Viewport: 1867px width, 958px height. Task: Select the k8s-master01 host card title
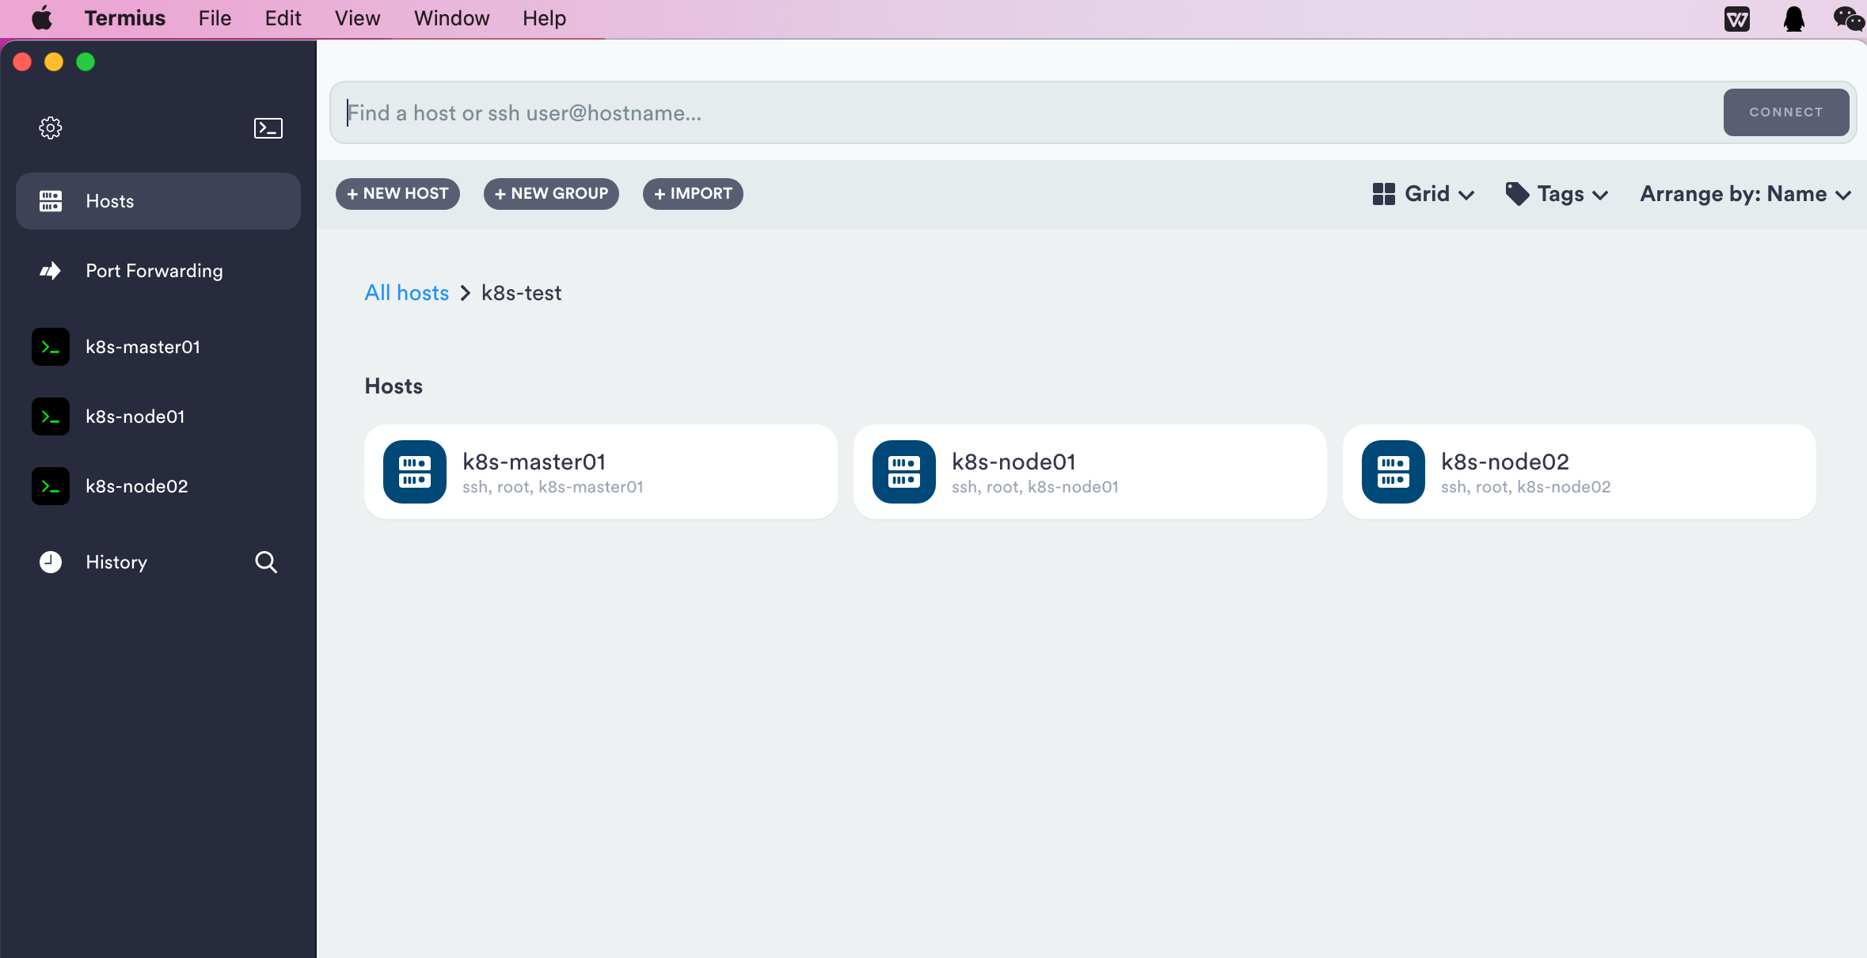[534, 462]
